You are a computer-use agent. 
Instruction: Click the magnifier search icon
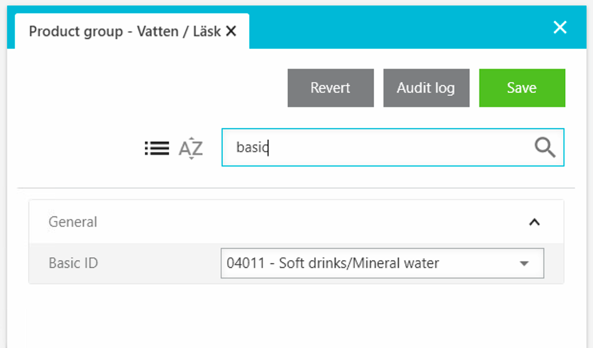coord(545,148)
